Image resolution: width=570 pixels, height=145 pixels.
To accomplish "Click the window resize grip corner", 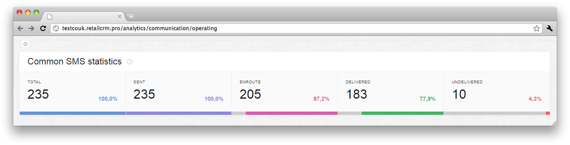I will 554,123.
